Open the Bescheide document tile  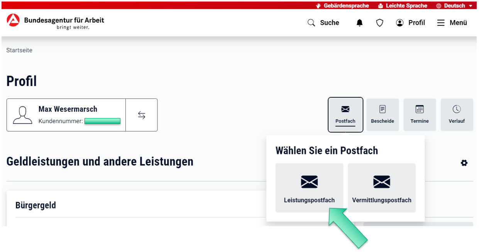[x=383, y=115]
